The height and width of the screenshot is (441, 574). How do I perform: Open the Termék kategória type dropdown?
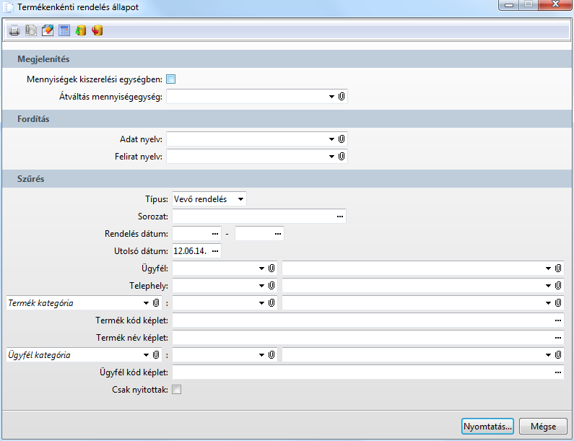pos(146,303)
